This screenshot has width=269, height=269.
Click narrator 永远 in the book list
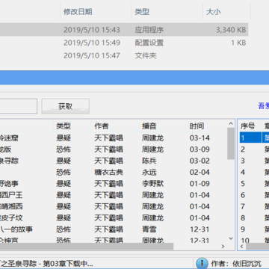point(149,173)
